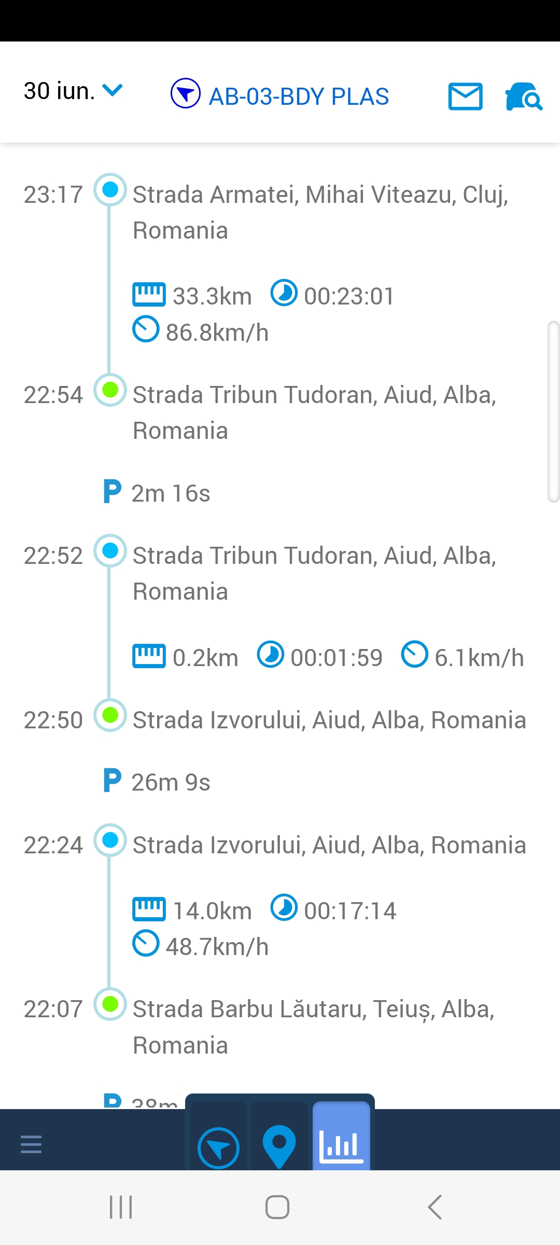Switch to the navigation arrow tab
Screen dimensions: 560x1245
pyautogui.click(x=218, y=1147)
